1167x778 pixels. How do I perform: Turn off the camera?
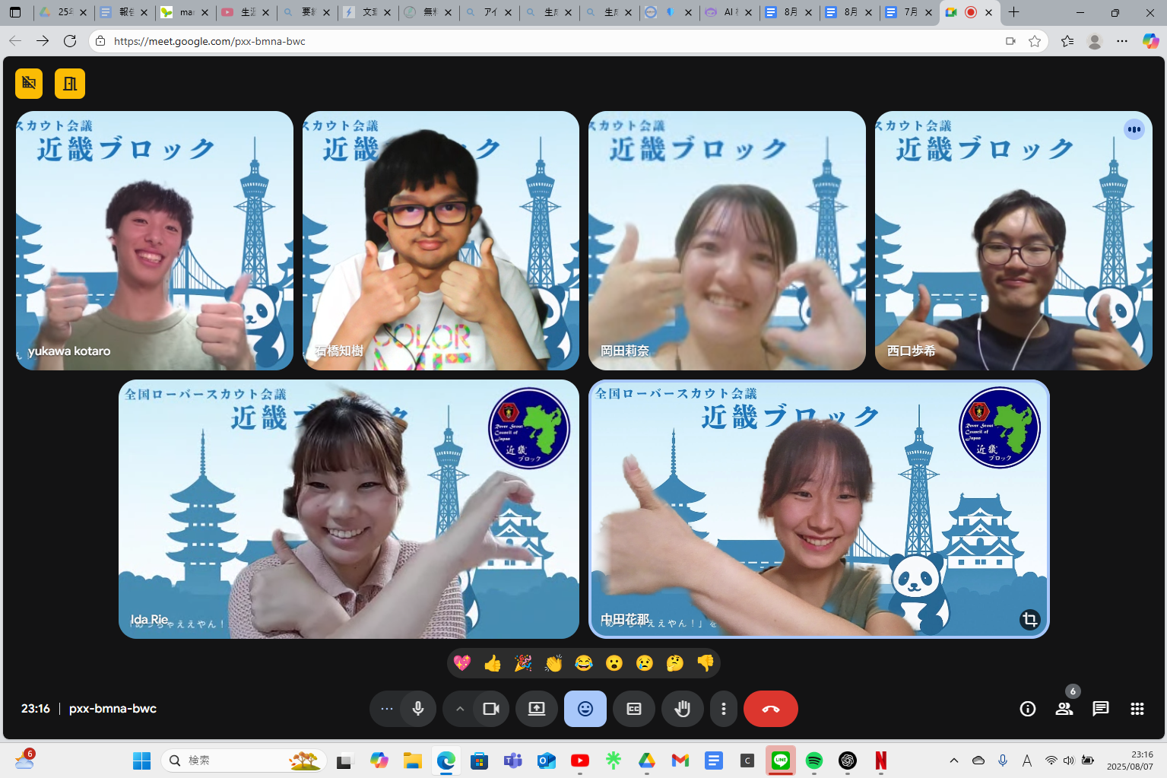point(491,709)
